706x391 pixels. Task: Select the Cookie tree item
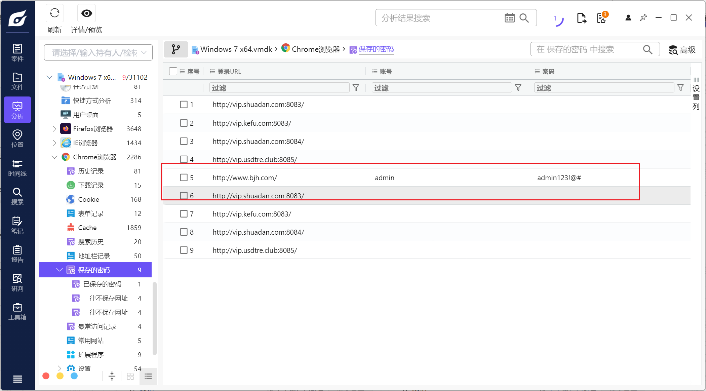click(x=88, y=199)
